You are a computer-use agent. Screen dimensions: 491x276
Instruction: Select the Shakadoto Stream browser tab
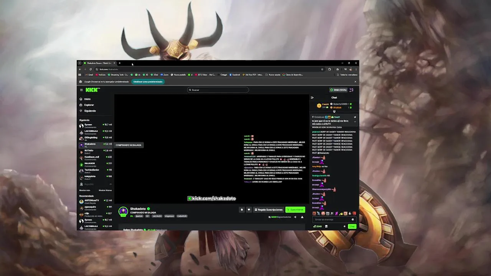click(x=99, y=63)
